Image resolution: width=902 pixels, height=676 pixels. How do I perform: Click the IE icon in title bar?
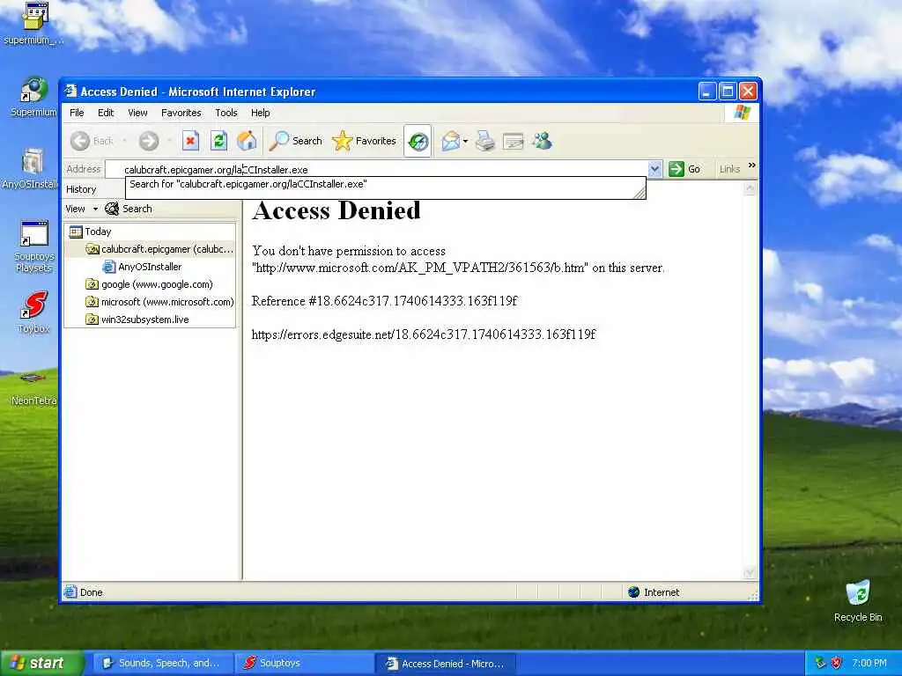point(70,91)
